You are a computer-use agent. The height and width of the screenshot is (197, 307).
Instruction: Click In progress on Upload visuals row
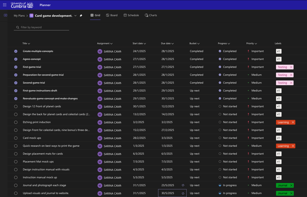[230, 193]
